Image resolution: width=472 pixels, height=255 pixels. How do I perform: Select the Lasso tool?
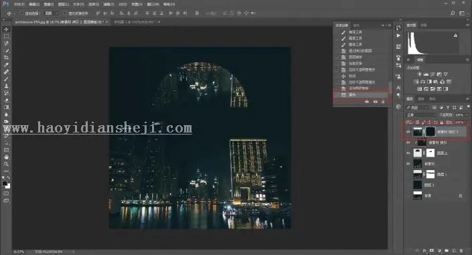pyautogui.click(x=6, y=44)
